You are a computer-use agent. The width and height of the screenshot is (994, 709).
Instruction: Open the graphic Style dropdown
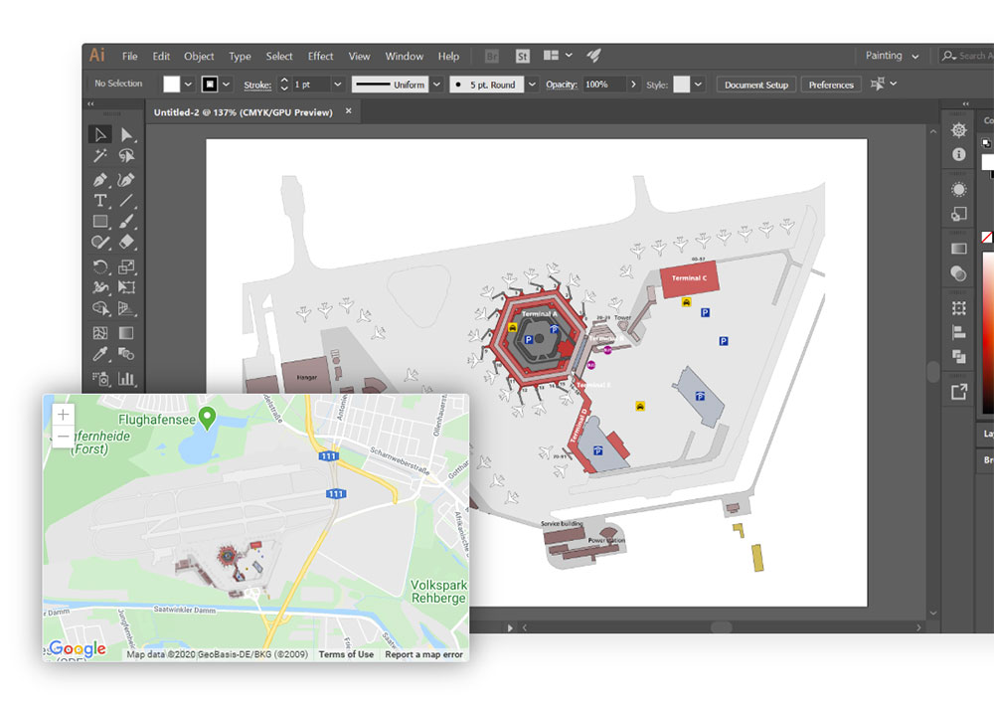point(698,85)
